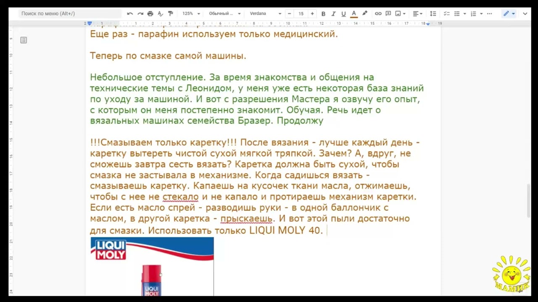Activate the paint format tool
The image size is (538, 302).
tap(170, 13)
